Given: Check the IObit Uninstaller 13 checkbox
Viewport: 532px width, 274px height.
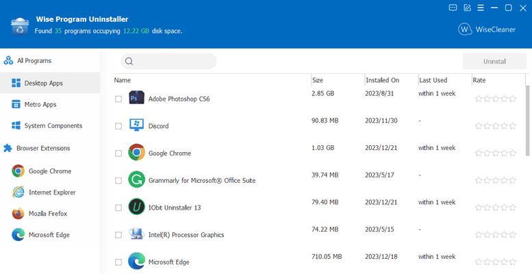Looking at the screenshot, I should click(118, 208).
